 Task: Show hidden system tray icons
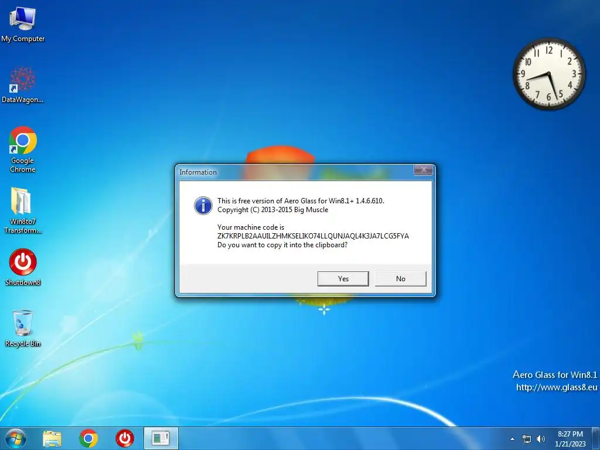512,439
